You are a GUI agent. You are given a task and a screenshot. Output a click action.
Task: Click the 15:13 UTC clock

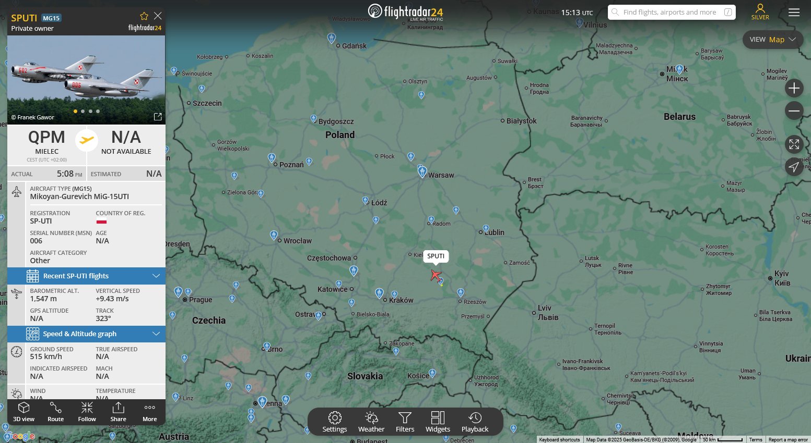coord(577,13)
